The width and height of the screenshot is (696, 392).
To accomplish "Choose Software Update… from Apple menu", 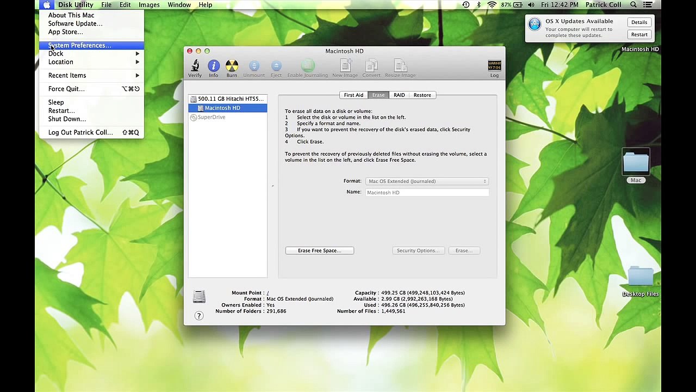I will 91,23.
